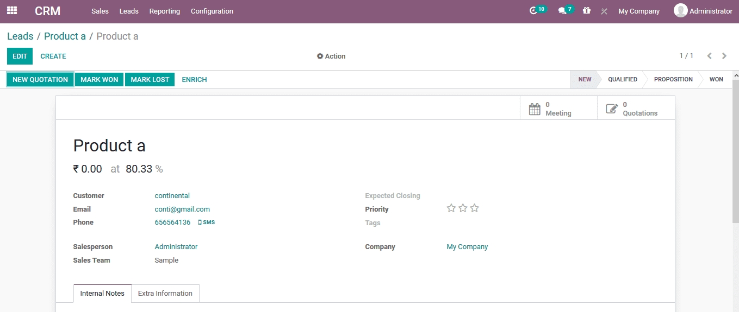
Task: Set priority to two stars
Action: pos(463,208)
